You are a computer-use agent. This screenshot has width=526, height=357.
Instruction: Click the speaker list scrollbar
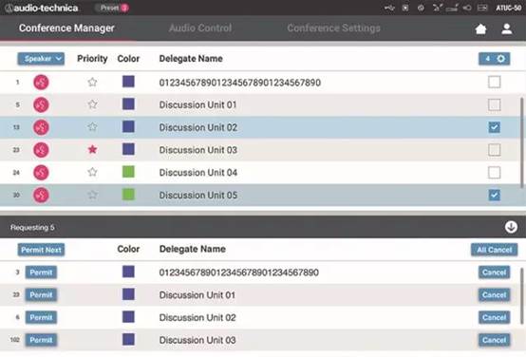(x=521, y=142)
